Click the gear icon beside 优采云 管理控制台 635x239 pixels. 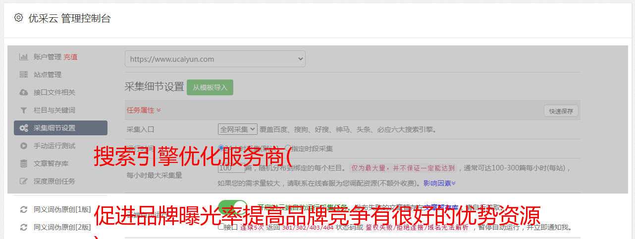click(x=18, y=18)
